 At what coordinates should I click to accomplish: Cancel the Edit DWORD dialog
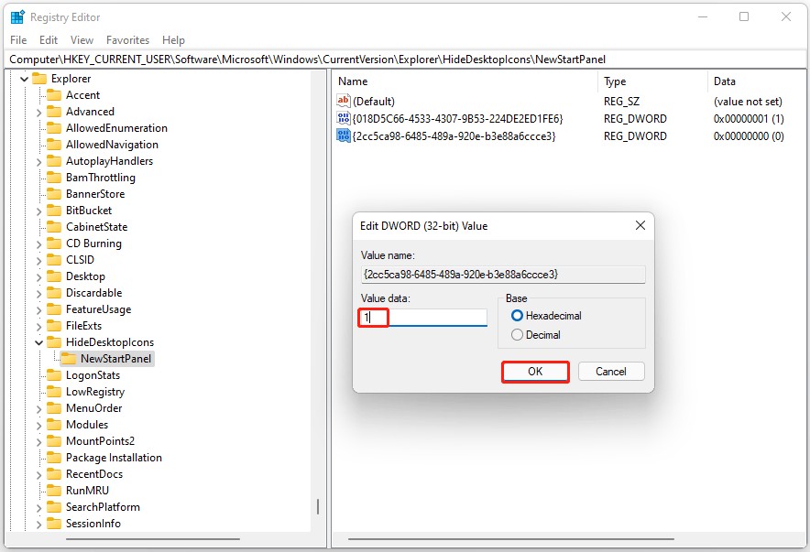[x=611, y=372]
